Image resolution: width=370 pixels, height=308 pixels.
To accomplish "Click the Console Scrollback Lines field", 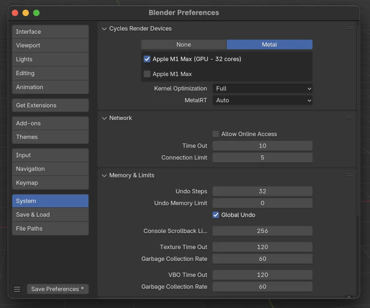I will coord(262,231).
